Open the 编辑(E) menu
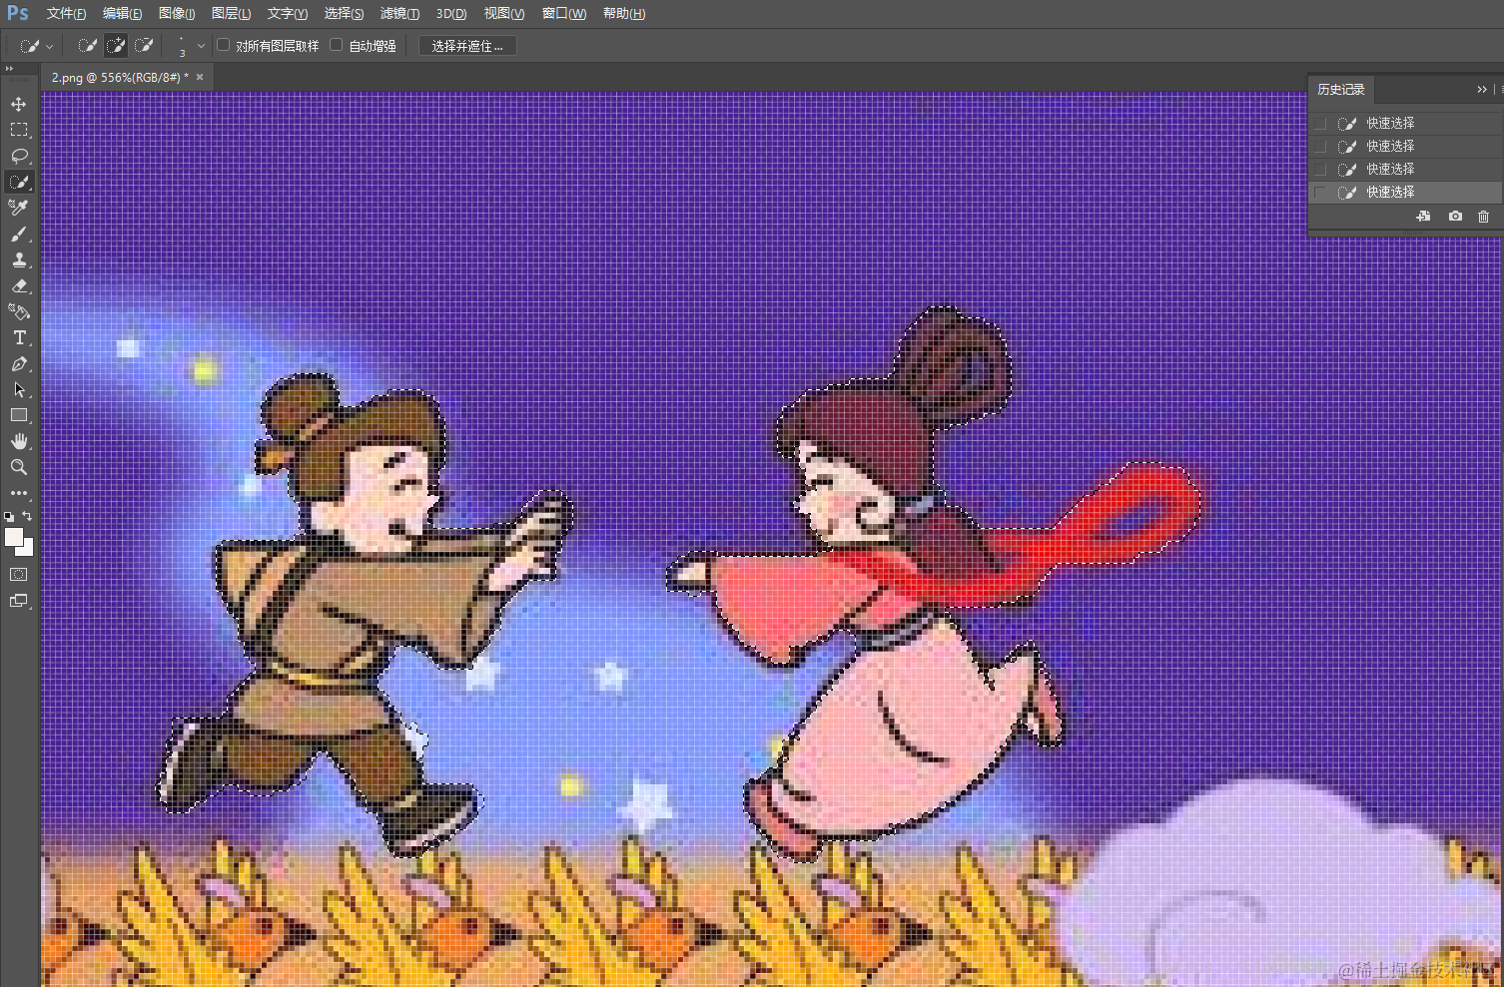 [122, 14]
